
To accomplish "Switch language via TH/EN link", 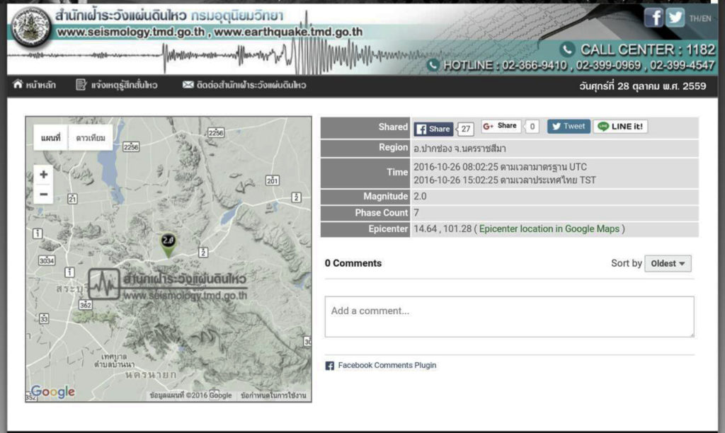I will 700,18.
